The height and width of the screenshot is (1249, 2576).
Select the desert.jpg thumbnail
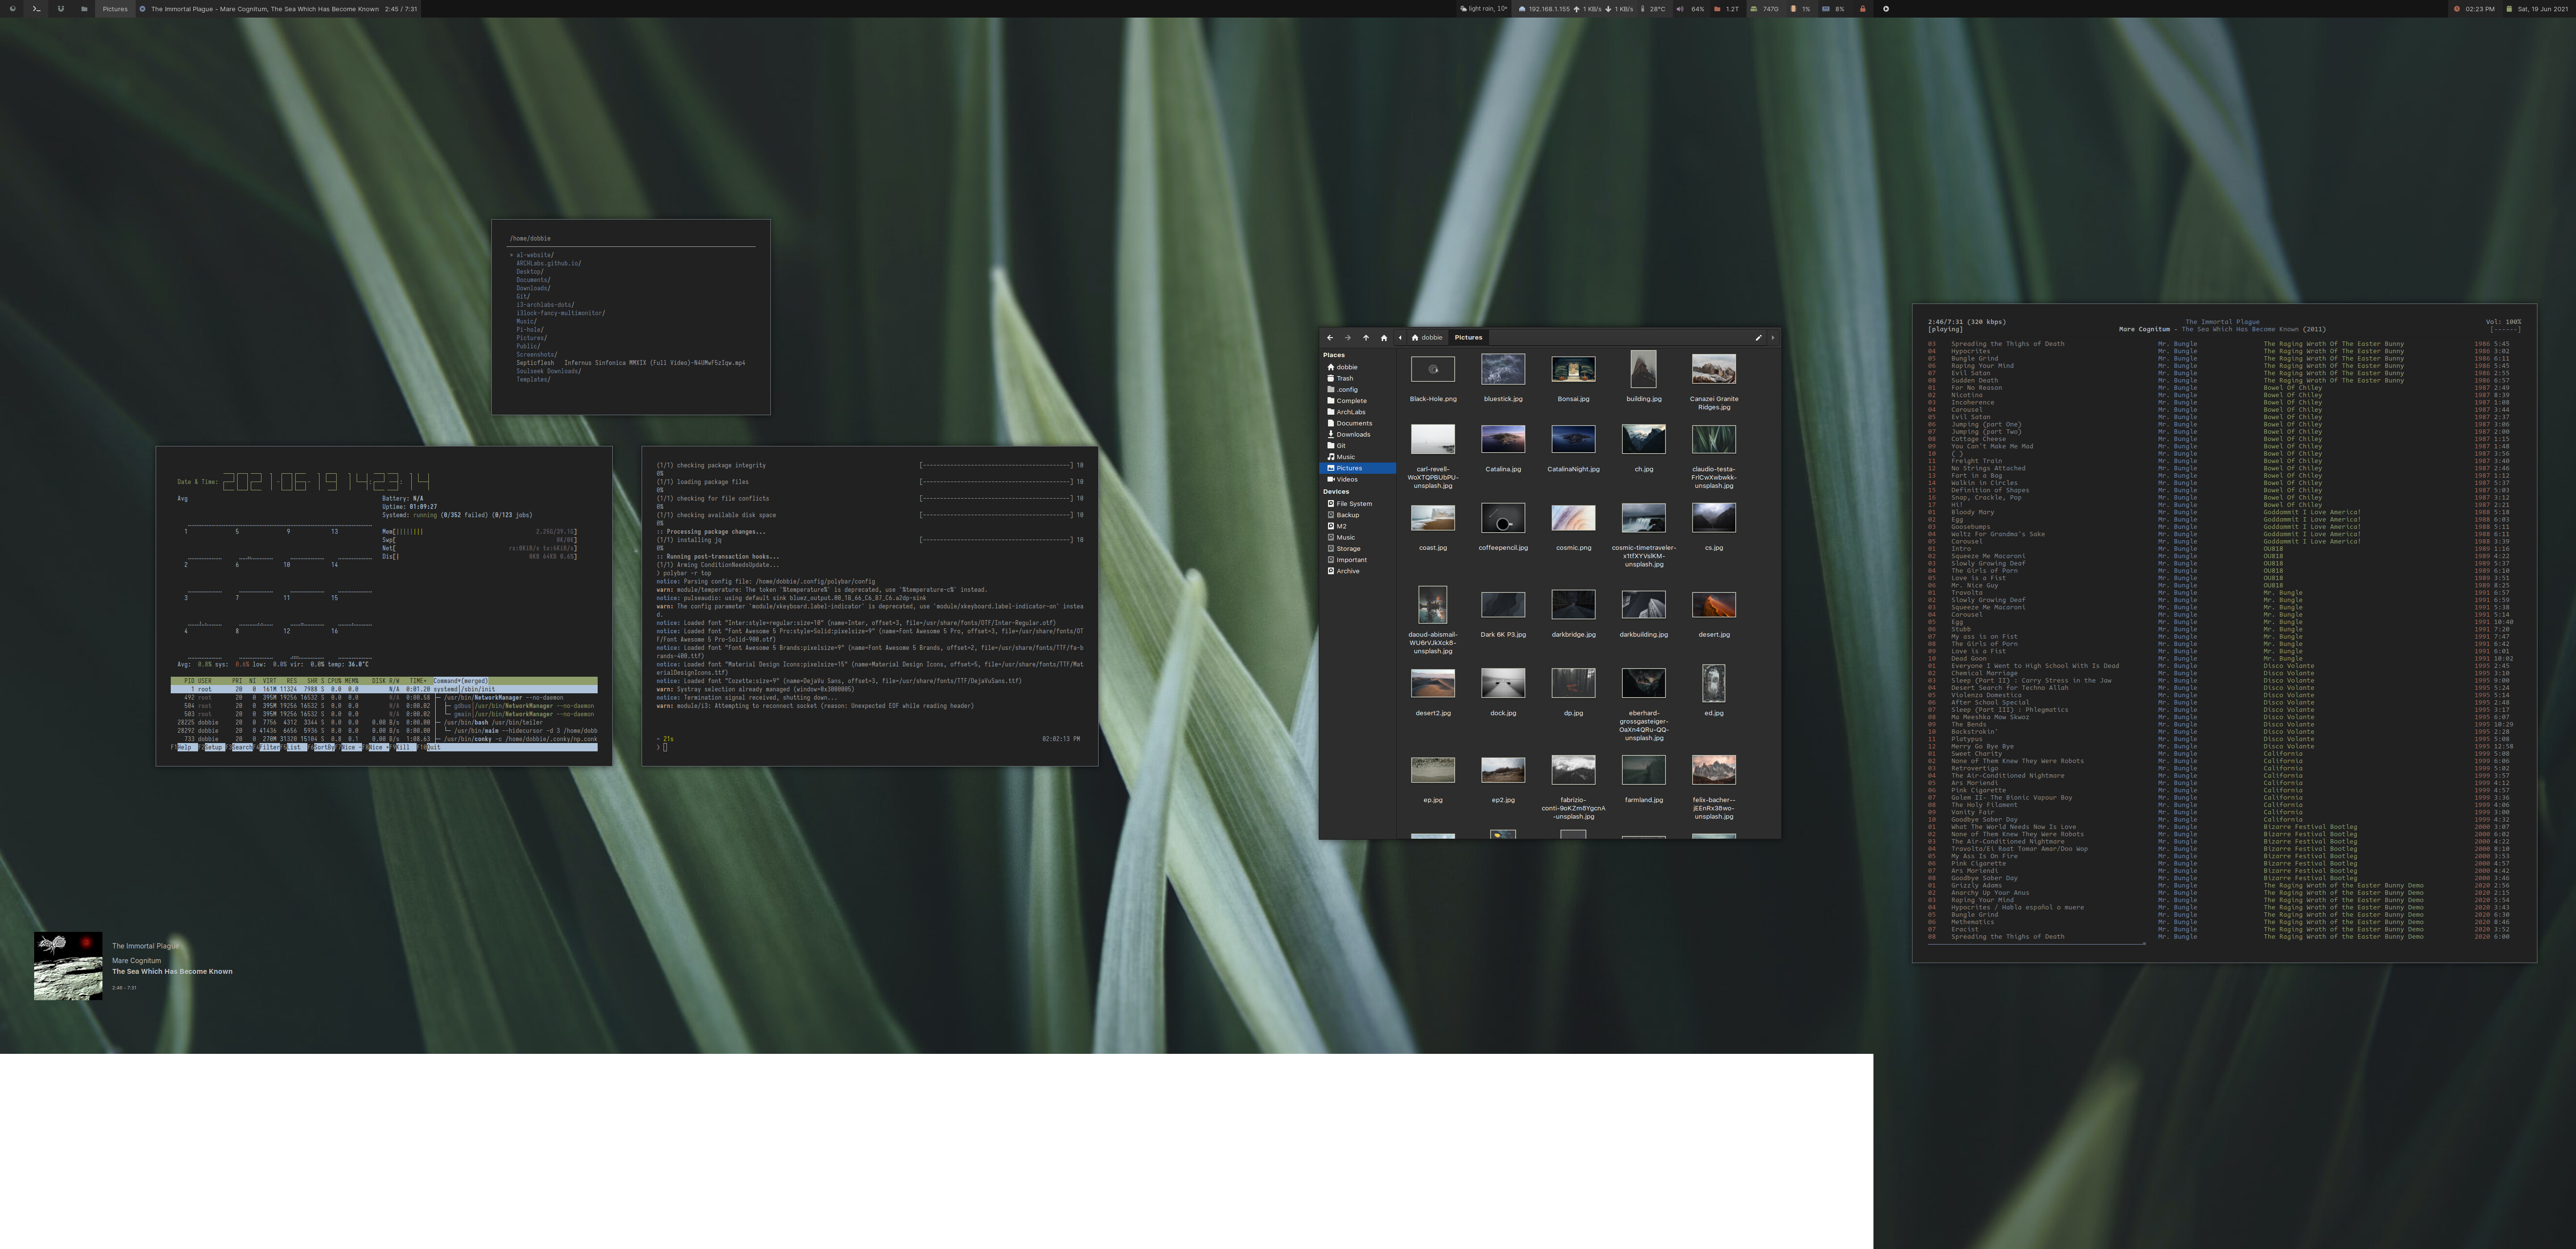1713,604
